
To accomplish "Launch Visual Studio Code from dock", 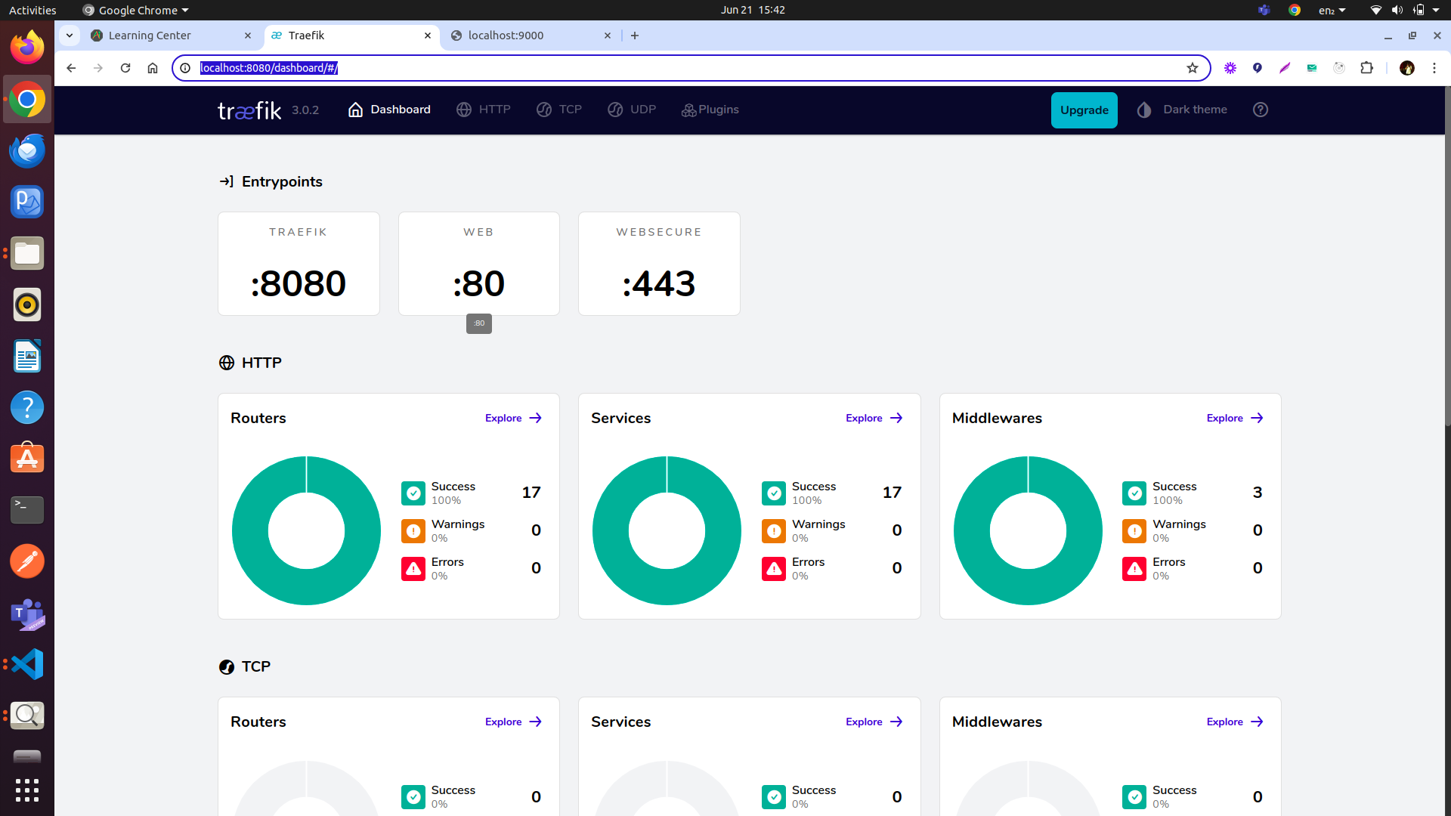I will point(27,664).
